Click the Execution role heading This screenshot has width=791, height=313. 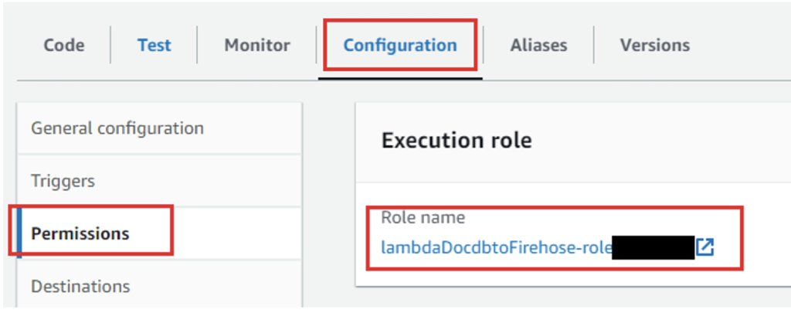click(457, 141)
